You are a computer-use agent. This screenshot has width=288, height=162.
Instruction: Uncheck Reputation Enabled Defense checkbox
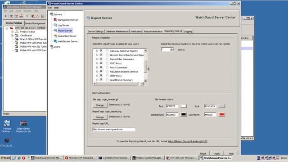pyautogui.click(x=101, y=72)
